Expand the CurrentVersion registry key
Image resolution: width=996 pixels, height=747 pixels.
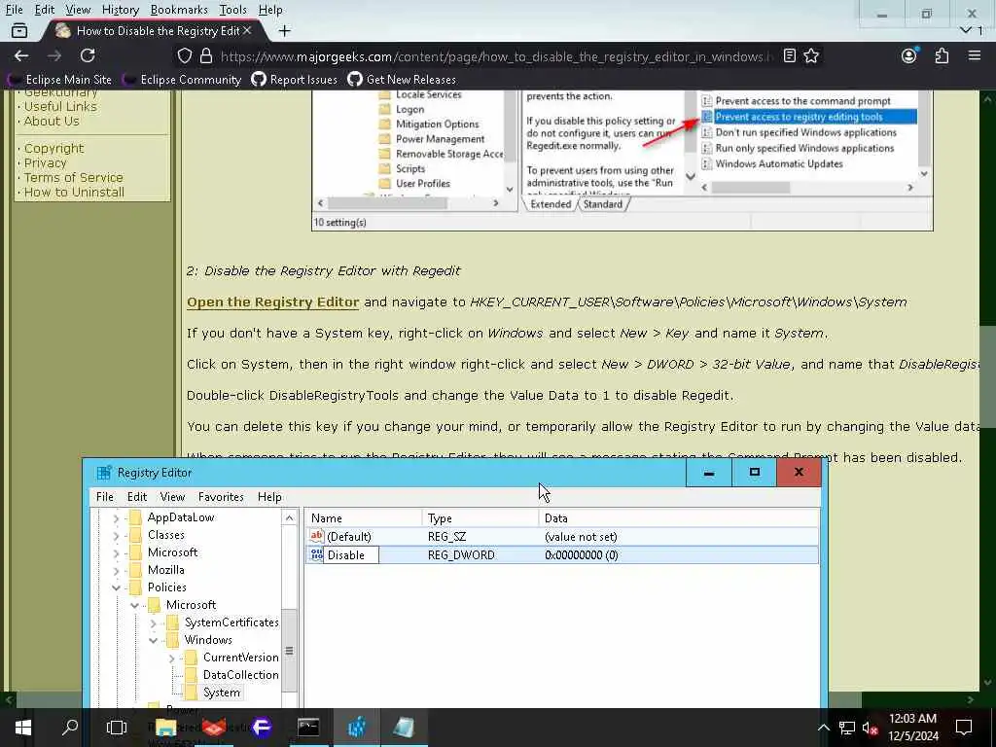tap(171, 658)
